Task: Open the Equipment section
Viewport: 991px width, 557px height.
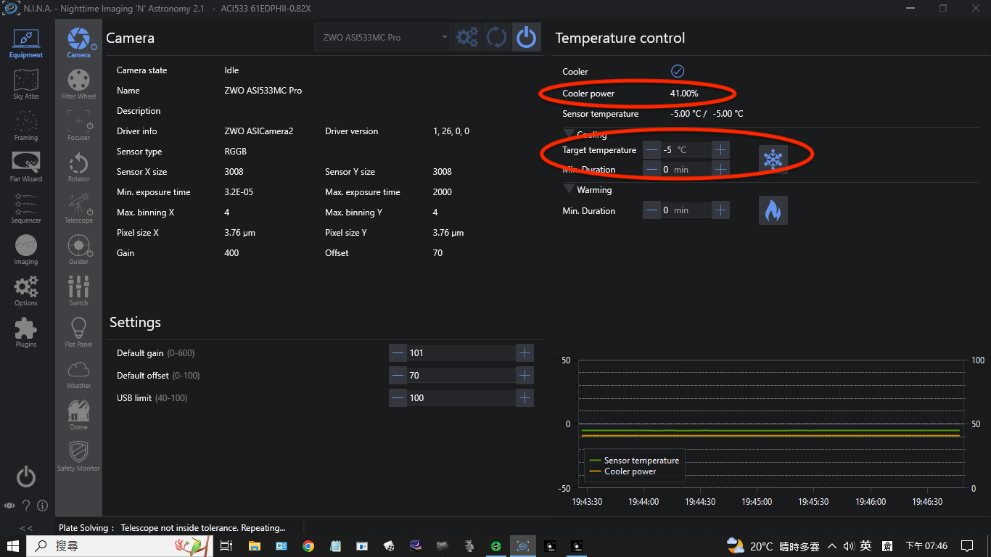Action: pos(26,43)
